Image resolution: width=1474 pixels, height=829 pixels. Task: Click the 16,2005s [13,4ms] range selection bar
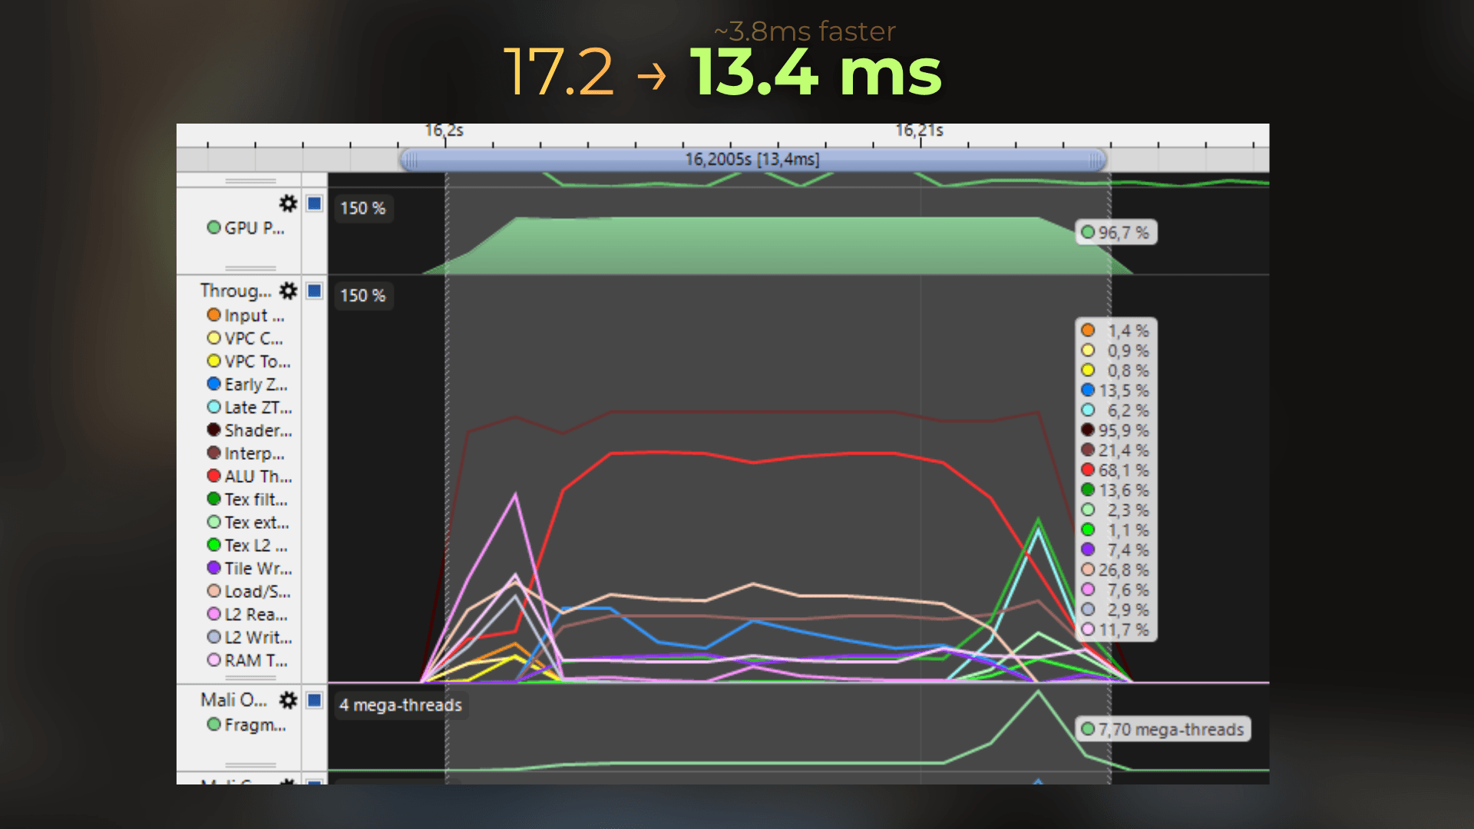(x=752, y=160)
